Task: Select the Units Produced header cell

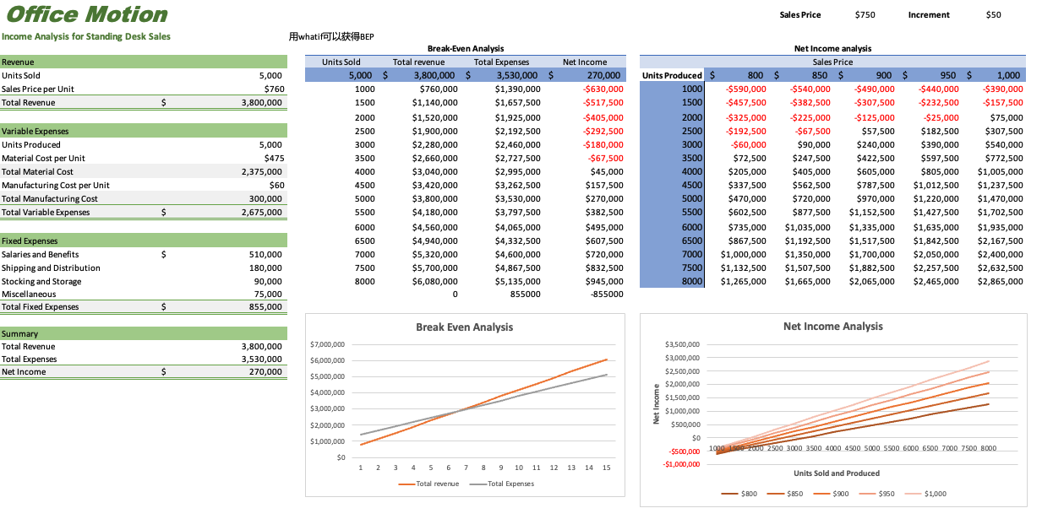Action: tap(672, 75)
